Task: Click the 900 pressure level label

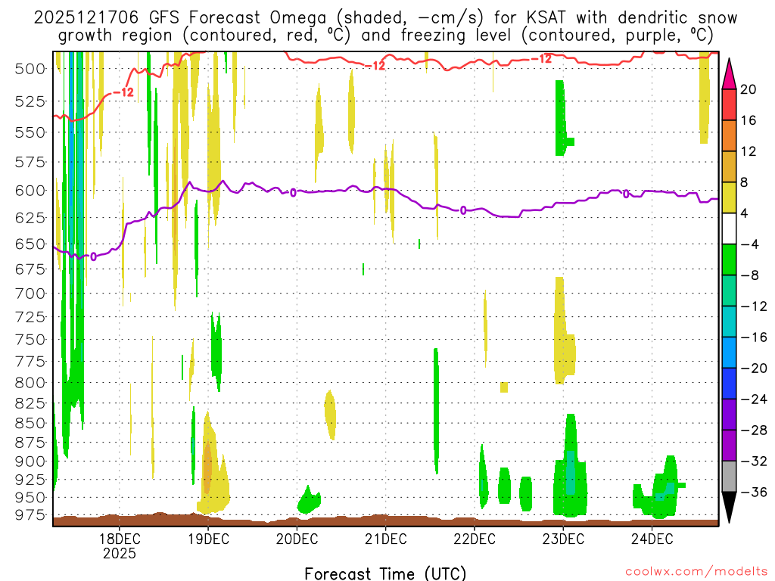Action: [30, 461]
